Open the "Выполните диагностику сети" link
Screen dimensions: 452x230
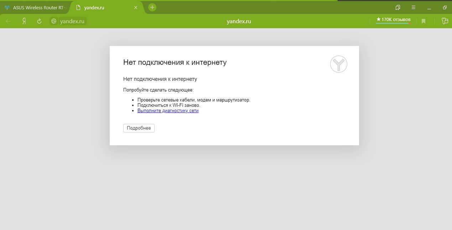click(168, 111)
